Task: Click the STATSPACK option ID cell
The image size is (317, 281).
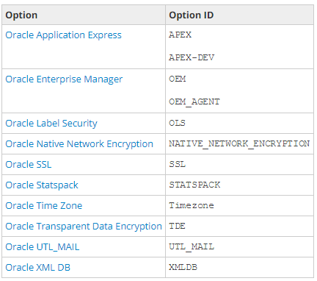Action: pyautogui.click(x=239, y=185)
